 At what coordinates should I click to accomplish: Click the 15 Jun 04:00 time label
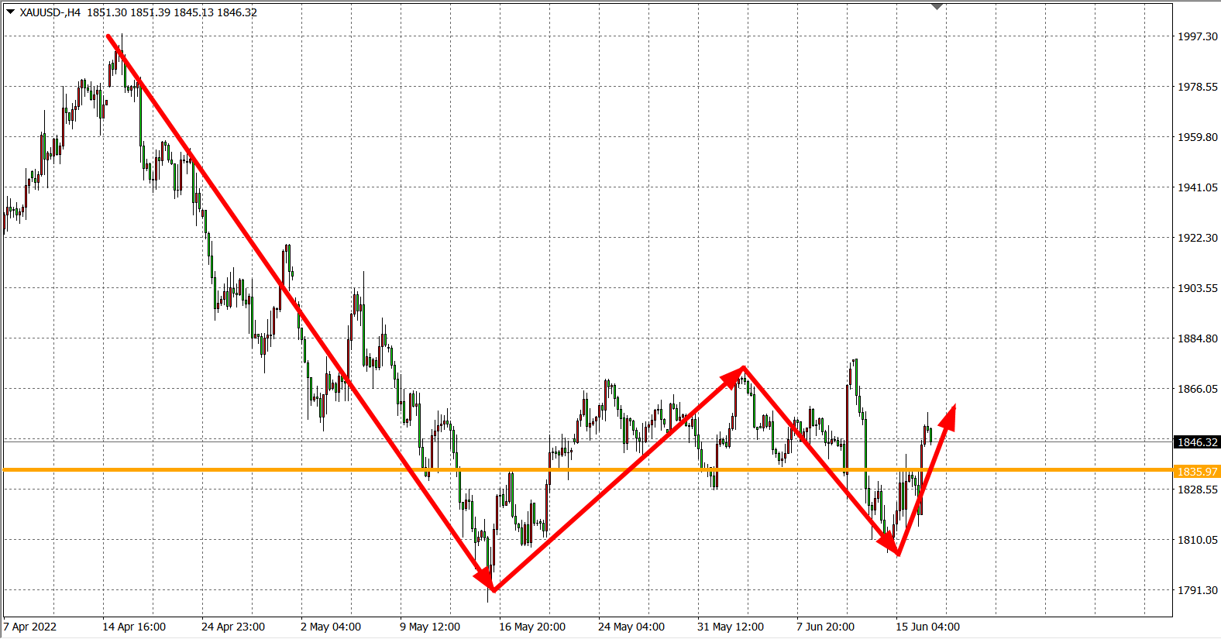point(927,627)
